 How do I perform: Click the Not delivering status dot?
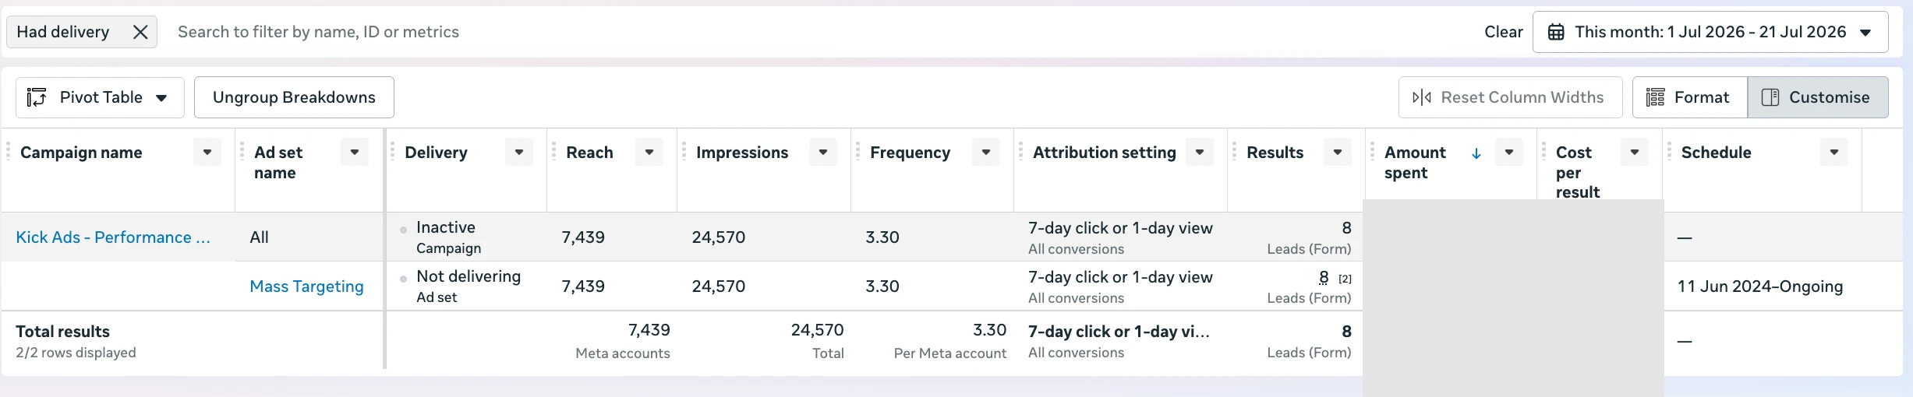click(x=403, y=279)
